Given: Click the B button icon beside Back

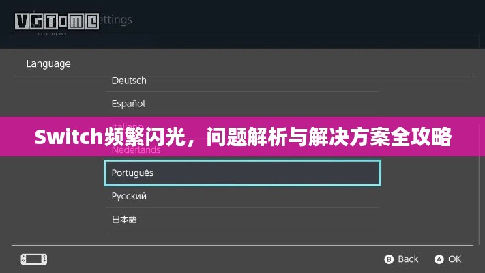Looking at the screenshot, I should 389,259.
